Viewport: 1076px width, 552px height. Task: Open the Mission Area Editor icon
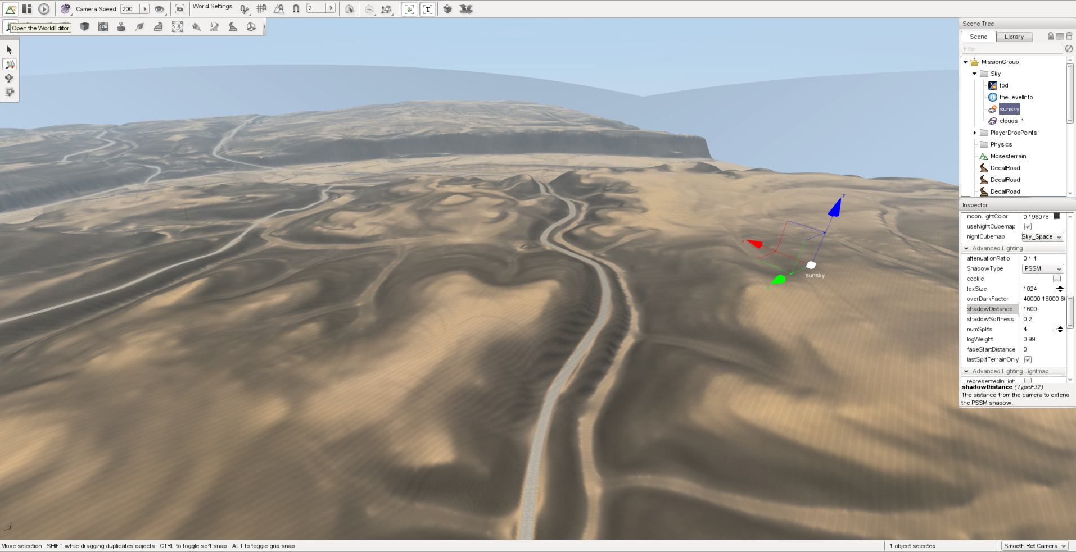[177, 27]
